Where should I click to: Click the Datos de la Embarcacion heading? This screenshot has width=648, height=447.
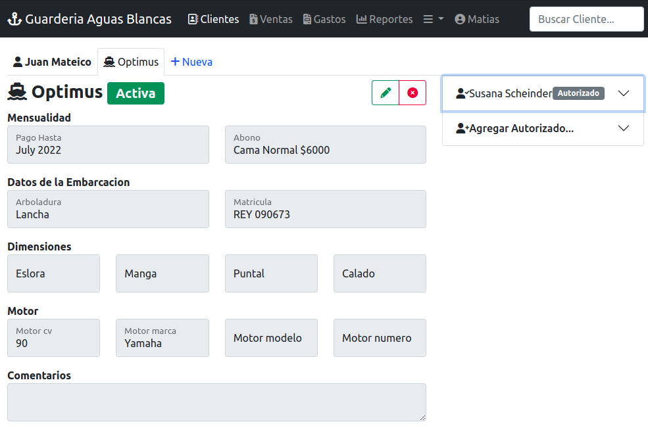coord(68,182)
